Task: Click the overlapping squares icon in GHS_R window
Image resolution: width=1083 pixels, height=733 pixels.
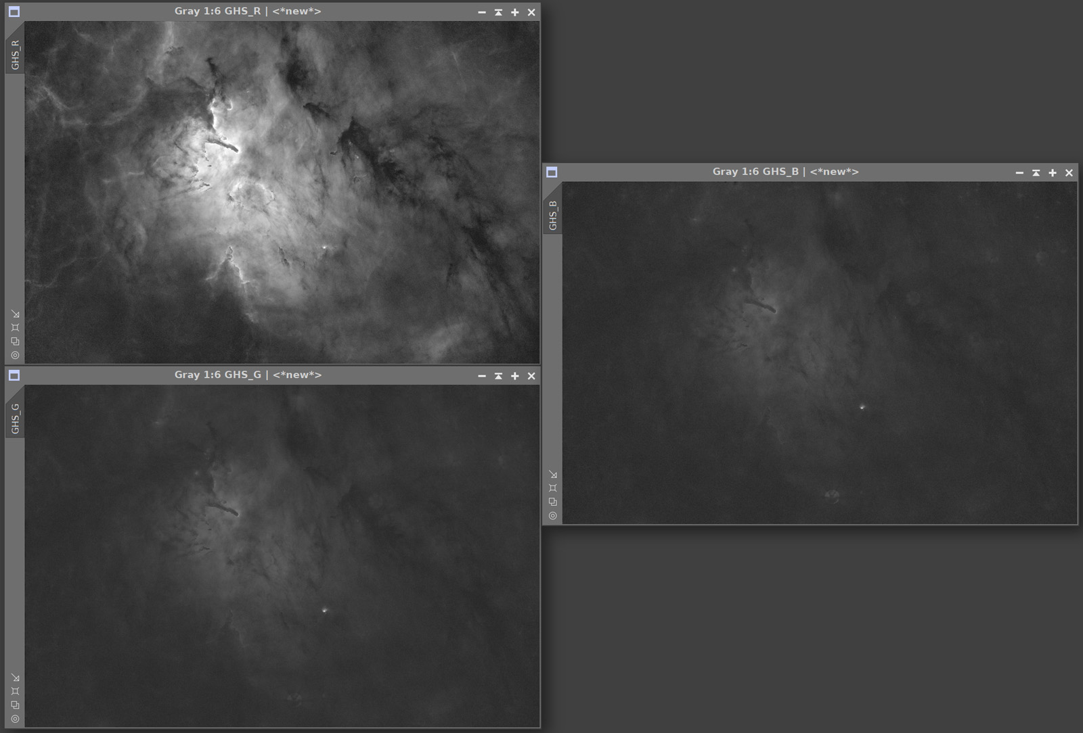Action: click(15, 341)
